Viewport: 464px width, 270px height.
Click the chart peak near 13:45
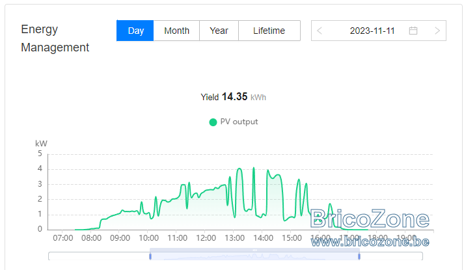(254, 168)
